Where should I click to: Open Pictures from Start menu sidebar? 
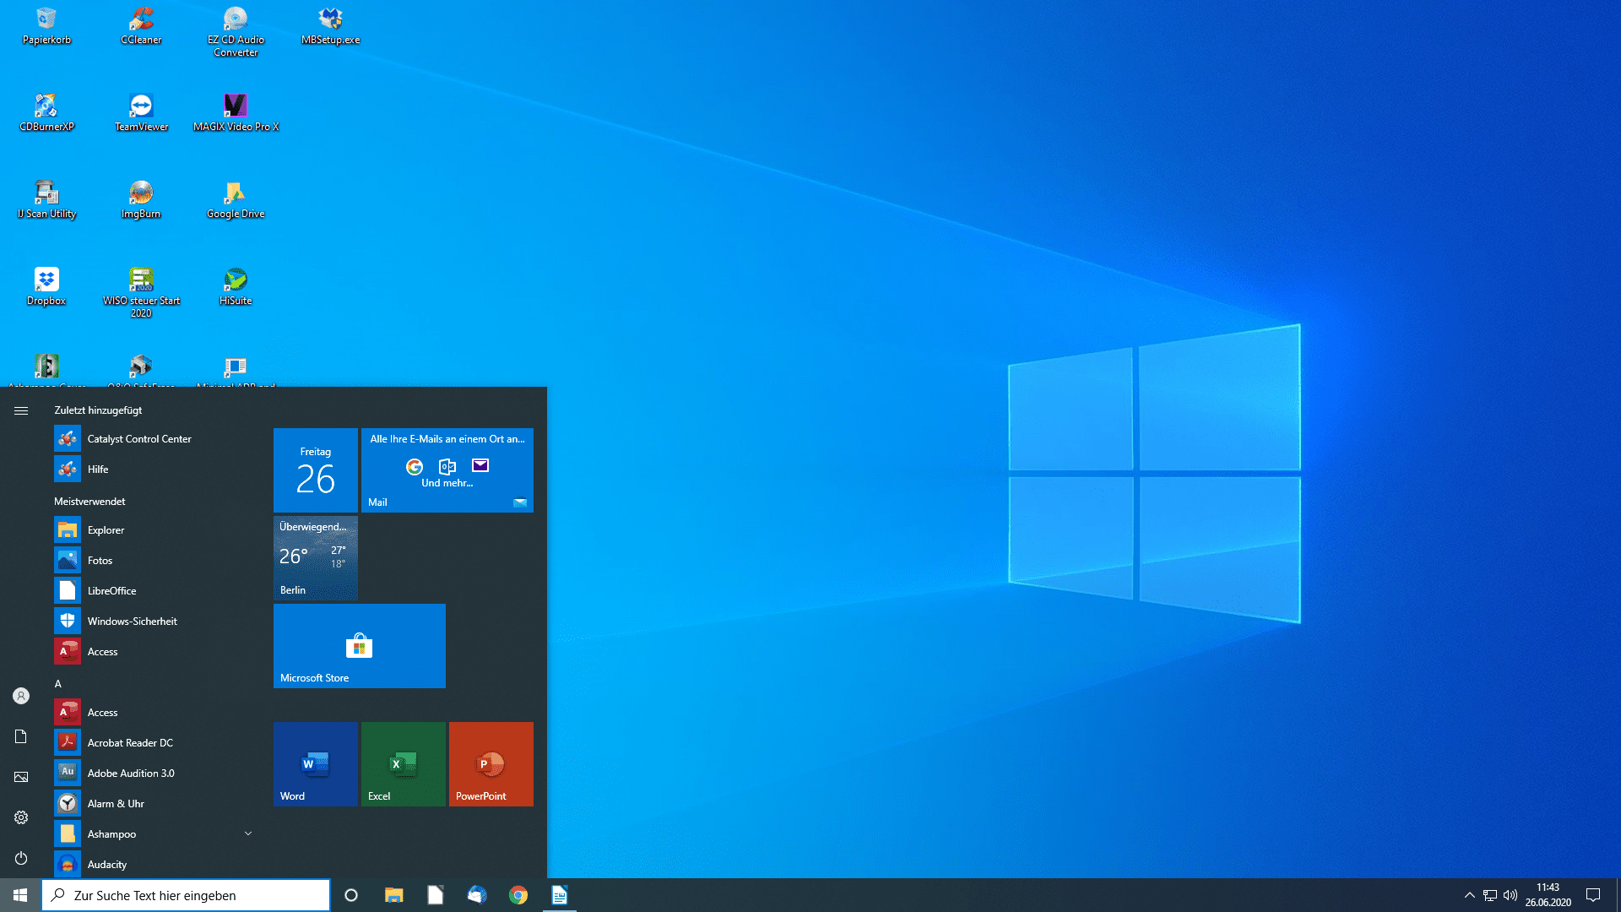[21, 777]
